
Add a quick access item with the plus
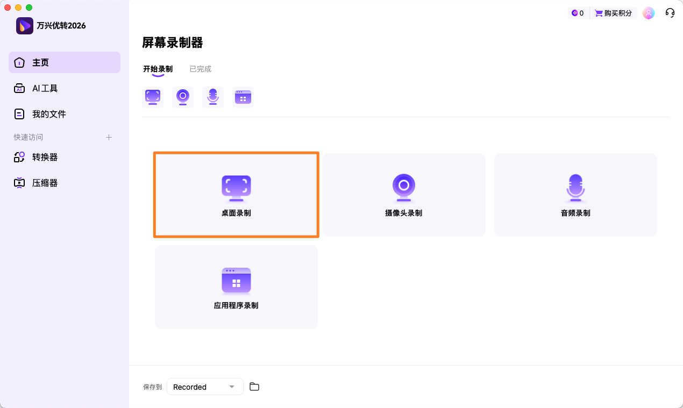click(109, 137)
